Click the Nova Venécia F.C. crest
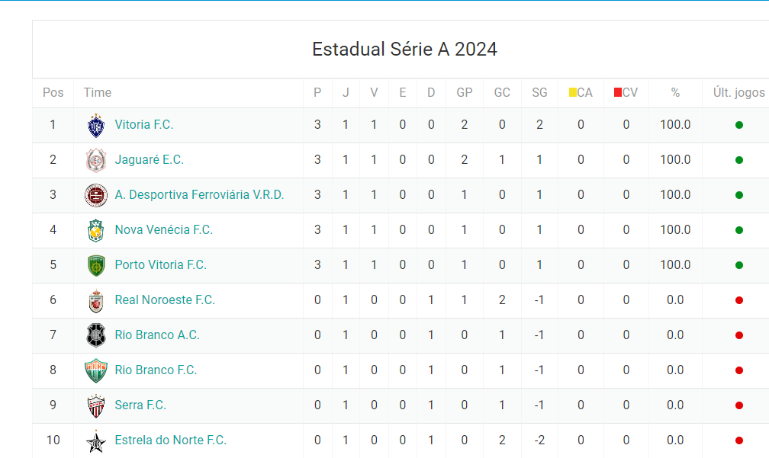This screenshot has width=769, height=458. pos(95,230)
